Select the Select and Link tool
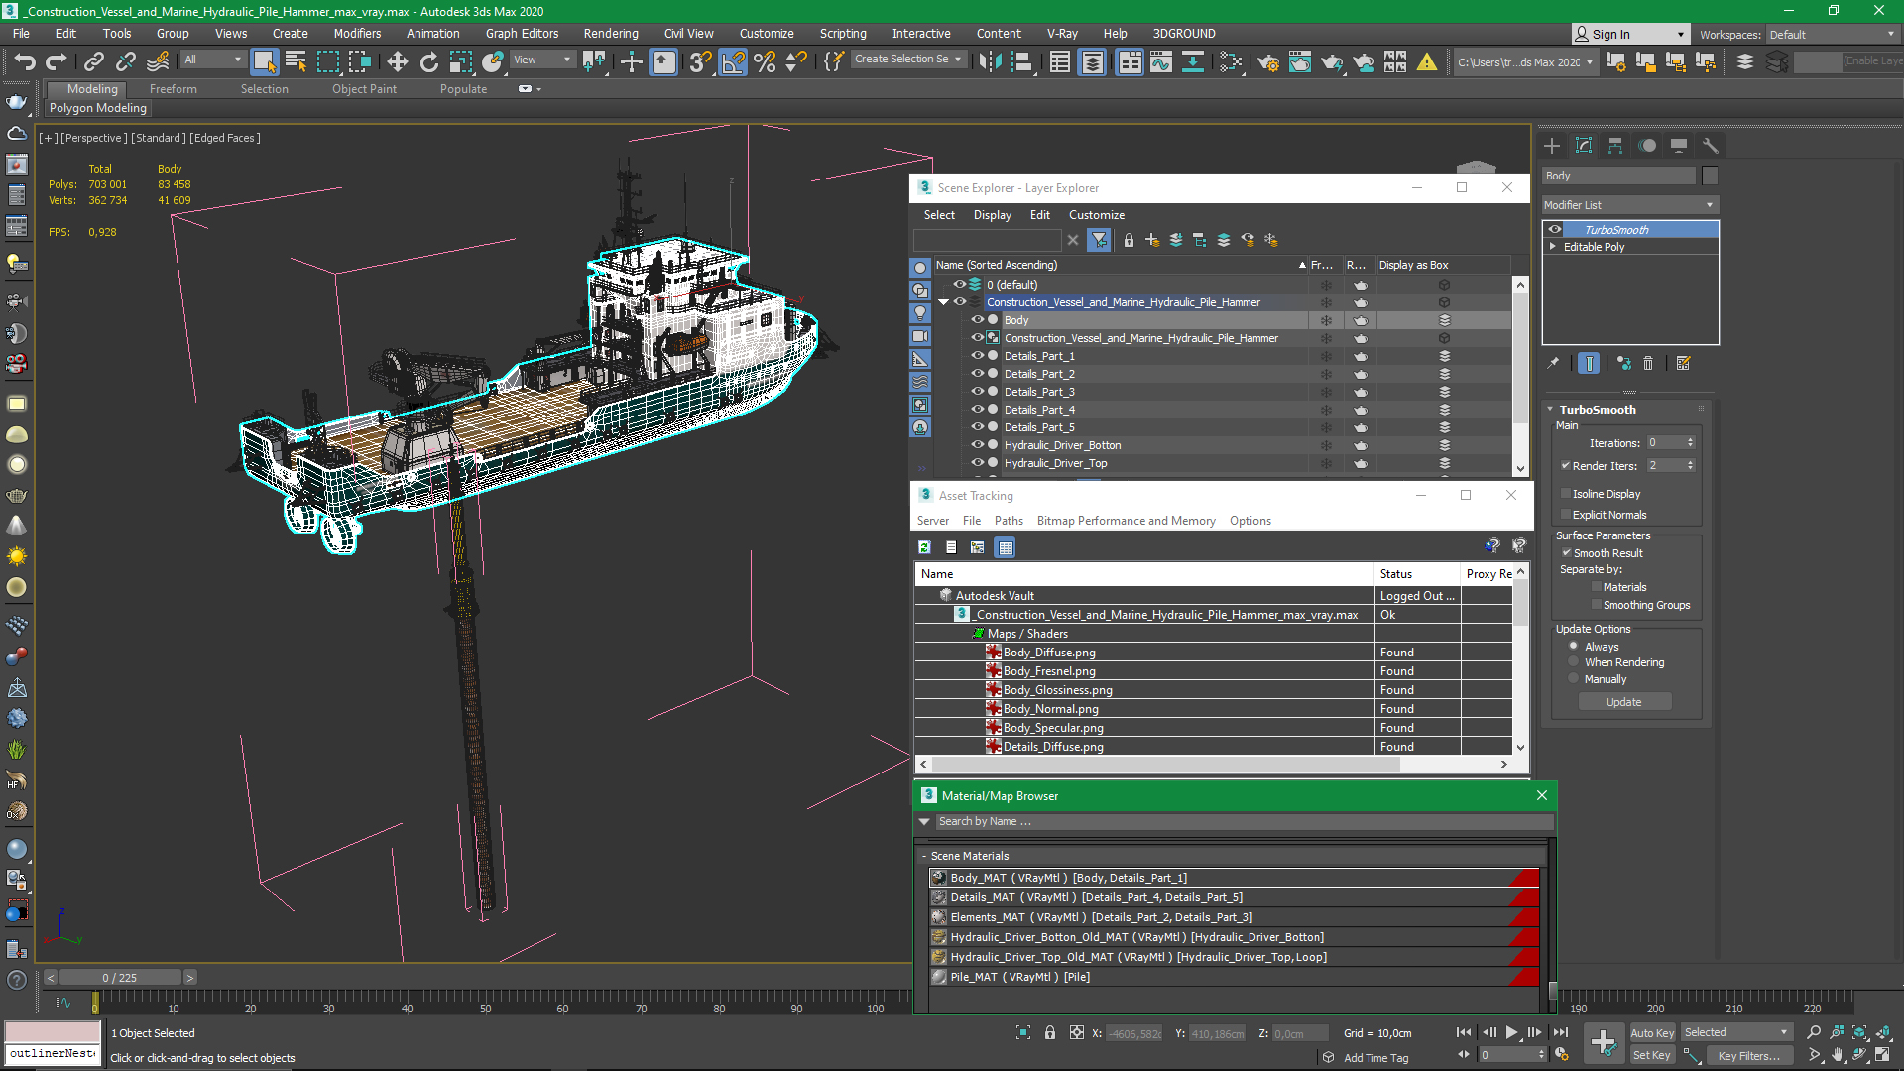 pyautogui.click(x=93, y=61)
